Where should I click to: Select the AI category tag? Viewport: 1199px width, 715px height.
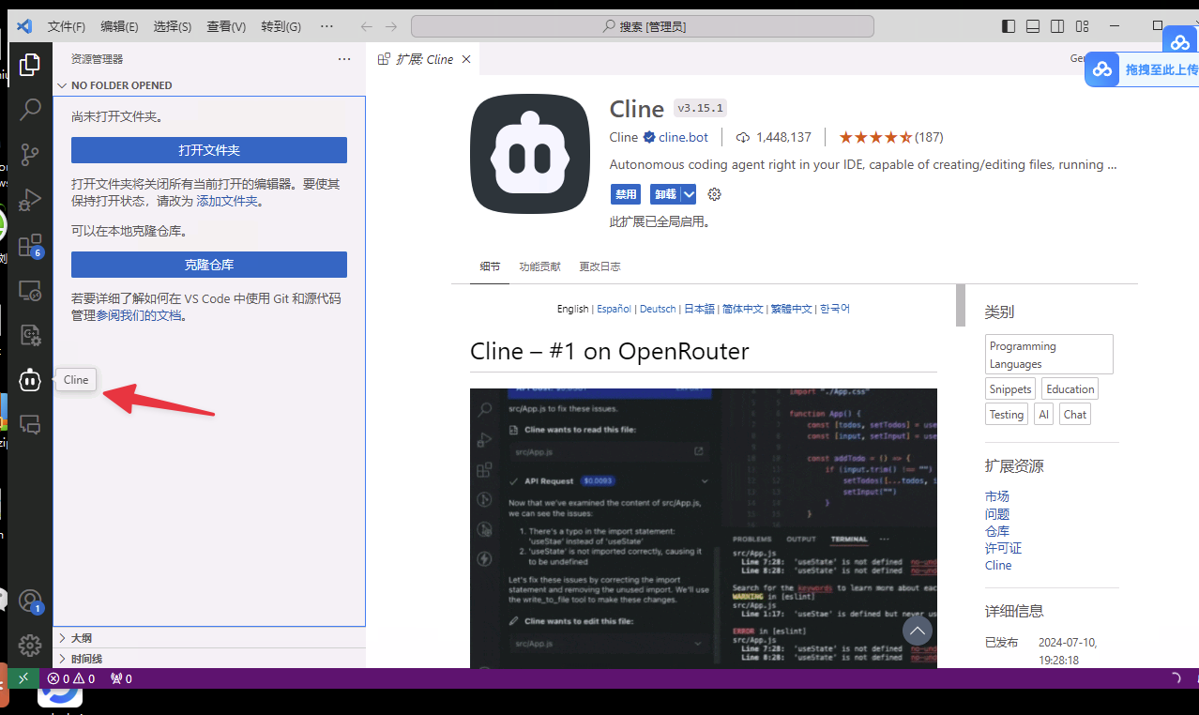1044,414
